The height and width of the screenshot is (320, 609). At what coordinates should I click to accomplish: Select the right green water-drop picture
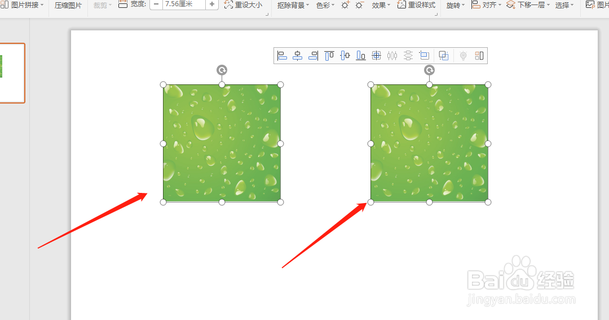429,143
